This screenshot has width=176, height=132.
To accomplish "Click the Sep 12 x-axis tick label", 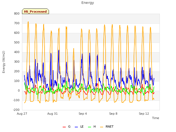I will coord(144,114).
